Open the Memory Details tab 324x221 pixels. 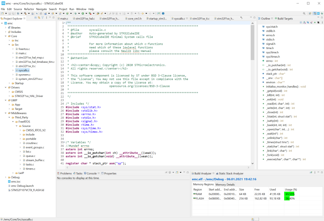(225, 184)
